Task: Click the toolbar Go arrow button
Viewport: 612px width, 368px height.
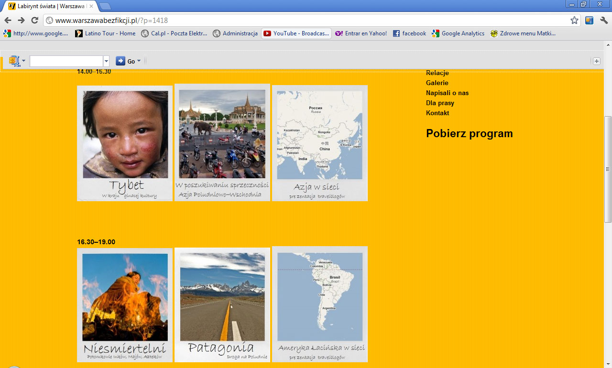Action: click(x=120, y=61)
